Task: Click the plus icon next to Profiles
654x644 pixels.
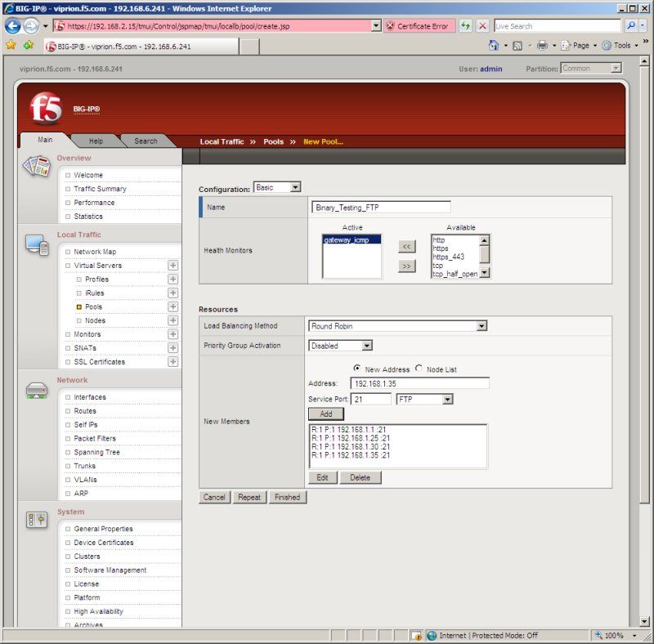Action: coord(172,279)
